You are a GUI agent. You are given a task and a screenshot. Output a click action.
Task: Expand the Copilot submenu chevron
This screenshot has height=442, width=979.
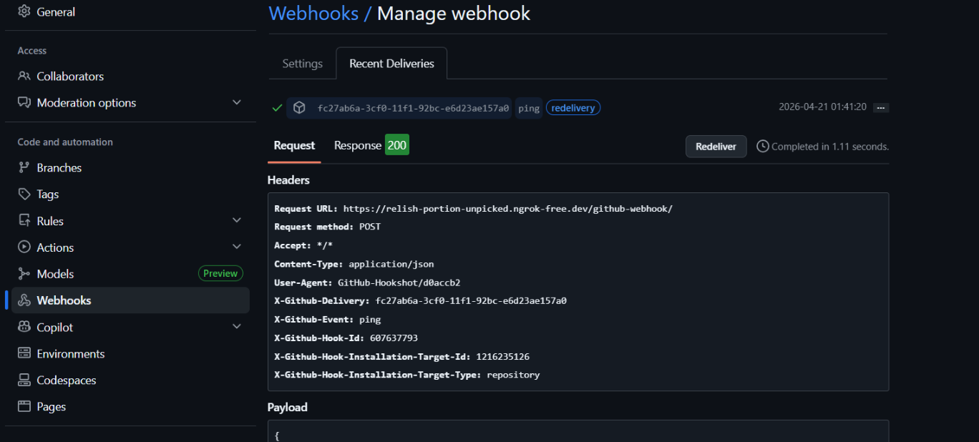(237, 328)
